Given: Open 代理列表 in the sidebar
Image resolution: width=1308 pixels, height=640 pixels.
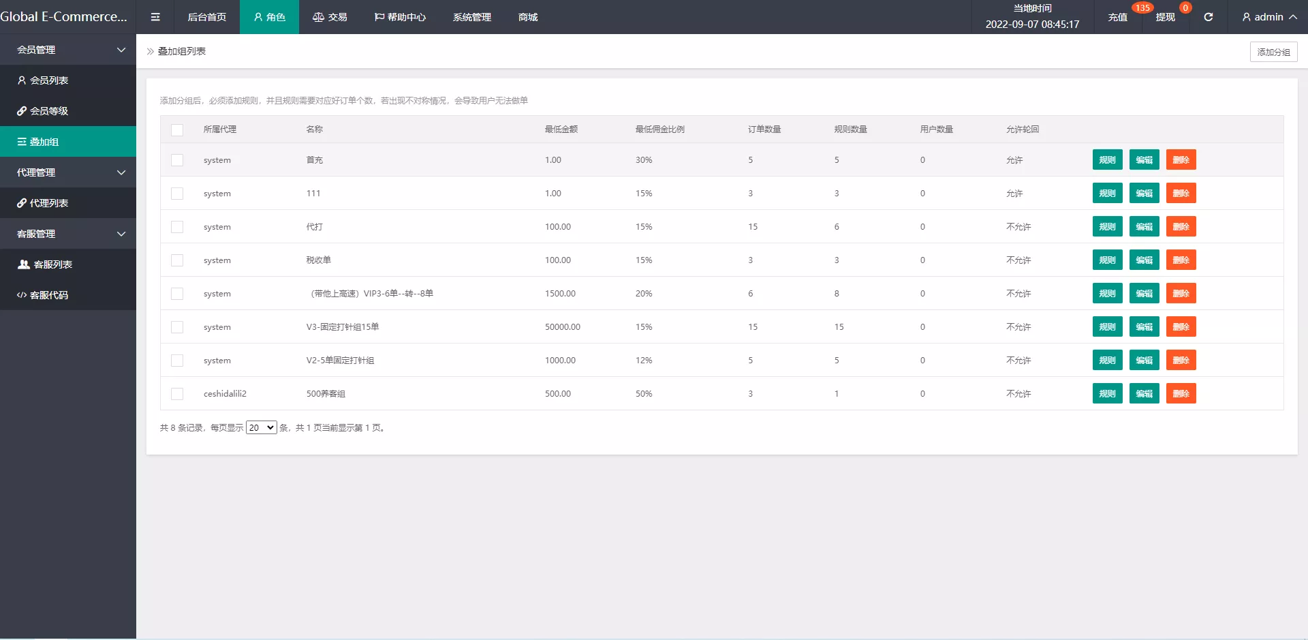Looking at the screenshot, I should tap(49, 203).
